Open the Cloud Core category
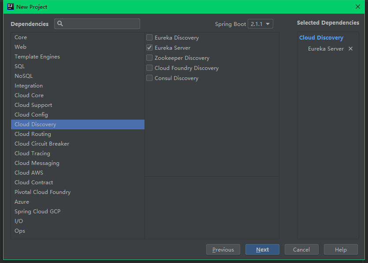Image resolution: width=368 pixels, height=263 pixels. pyautogui.click(x=78, y=95)
